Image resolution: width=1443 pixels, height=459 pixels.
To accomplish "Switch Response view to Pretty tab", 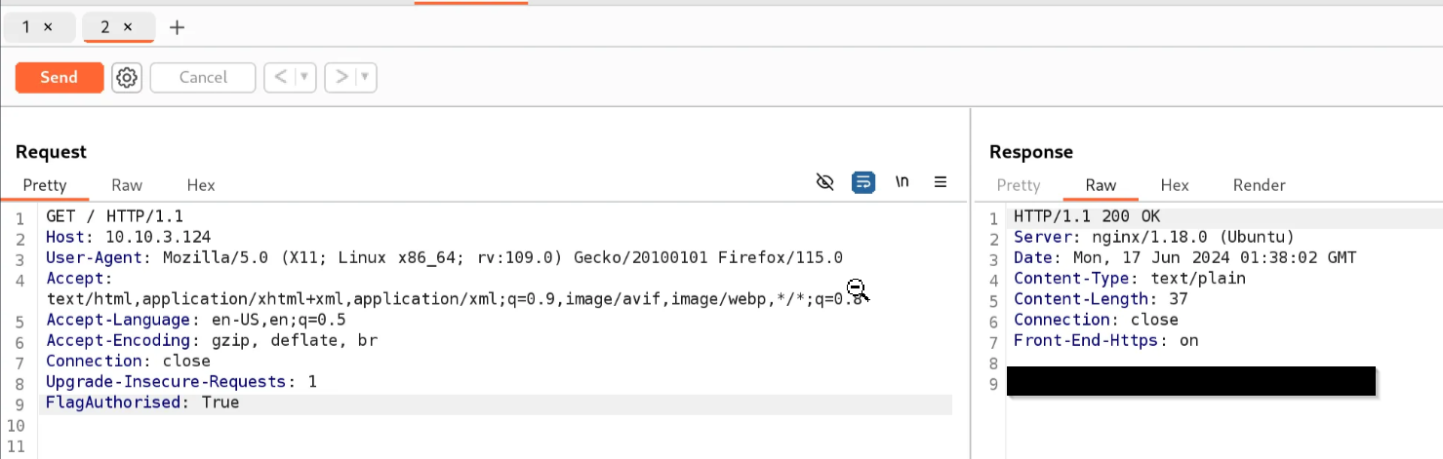I will (1019, 185).
